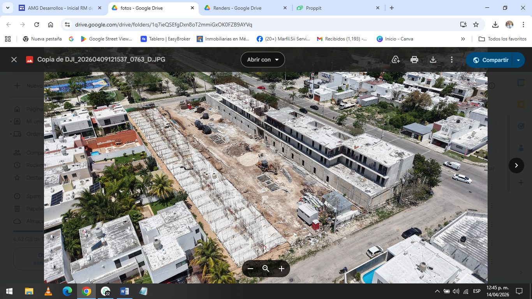Reset zoom with the magnifier icon
532x299 pixels.
[x=266, y=269]
